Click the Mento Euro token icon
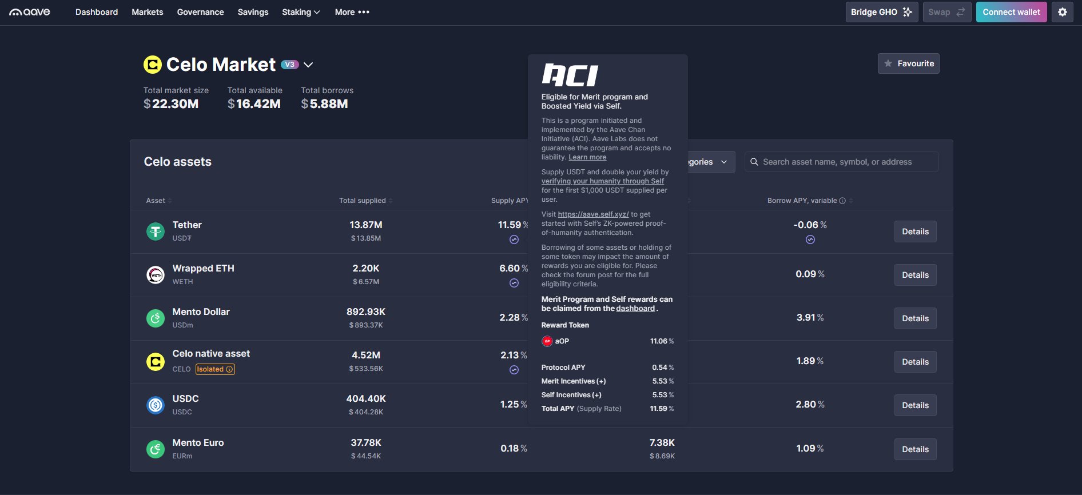The height and width of the screenshot is (495, 1082). point(156,449)
